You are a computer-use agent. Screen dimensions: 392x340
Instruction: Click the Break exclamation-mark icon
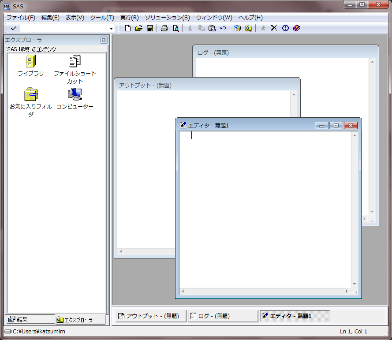[285, 28]
